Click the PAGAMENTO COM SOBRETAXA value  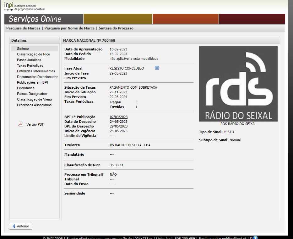coord(133,87)
